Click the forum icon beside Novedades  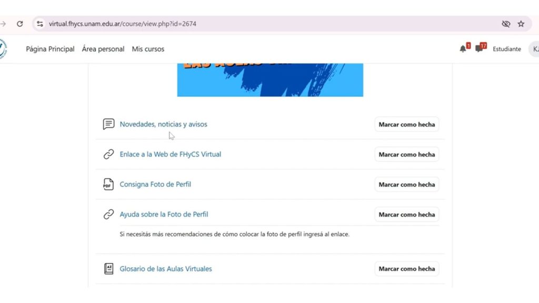pyautogui.click(x=108, y=124)
